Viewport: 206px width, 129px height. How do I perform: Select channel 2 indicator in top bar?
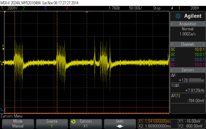point(24,8)
